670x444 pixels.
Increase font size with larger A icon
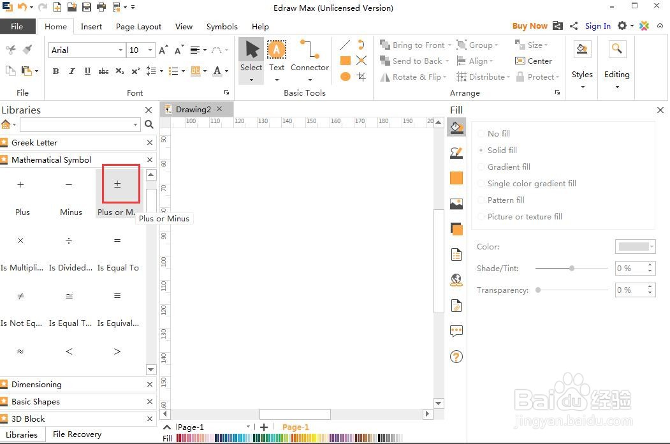tap(163, 50)
